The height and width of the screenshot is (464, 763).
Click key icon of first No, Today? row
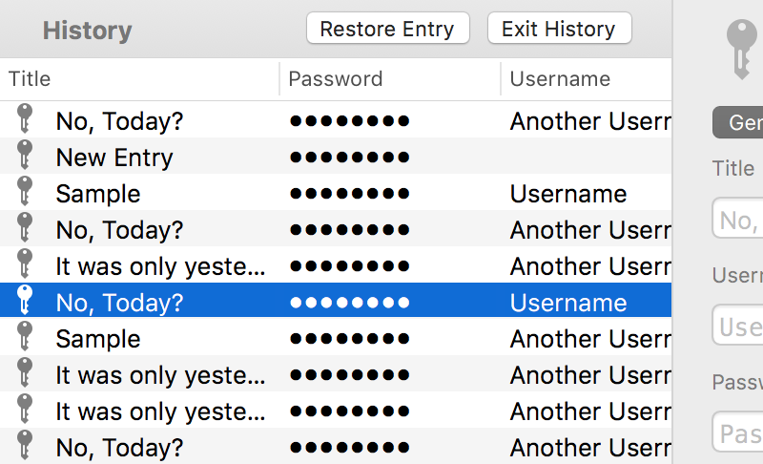click(x=25, y=118)
